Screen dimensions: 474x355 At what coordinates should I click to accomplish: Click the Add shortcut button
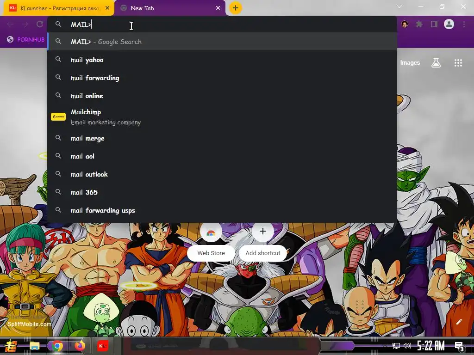tap(263, 242)
